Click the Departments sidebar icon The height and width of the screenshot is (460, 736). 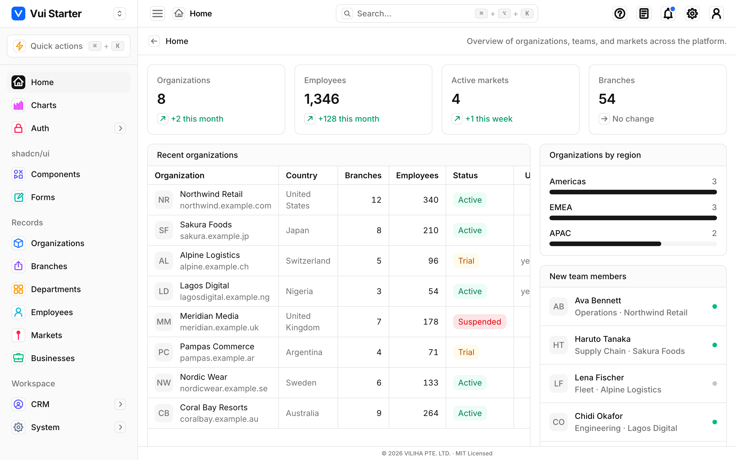click(18, 289)
